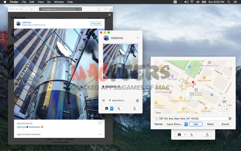
Task: Open the grid icon next to location
Action: (x=103, y=100)
